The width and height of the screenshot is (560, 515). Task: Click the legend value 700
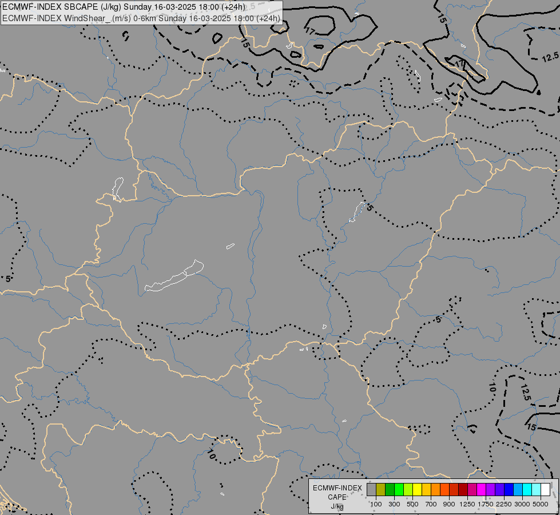coord(431,504)
